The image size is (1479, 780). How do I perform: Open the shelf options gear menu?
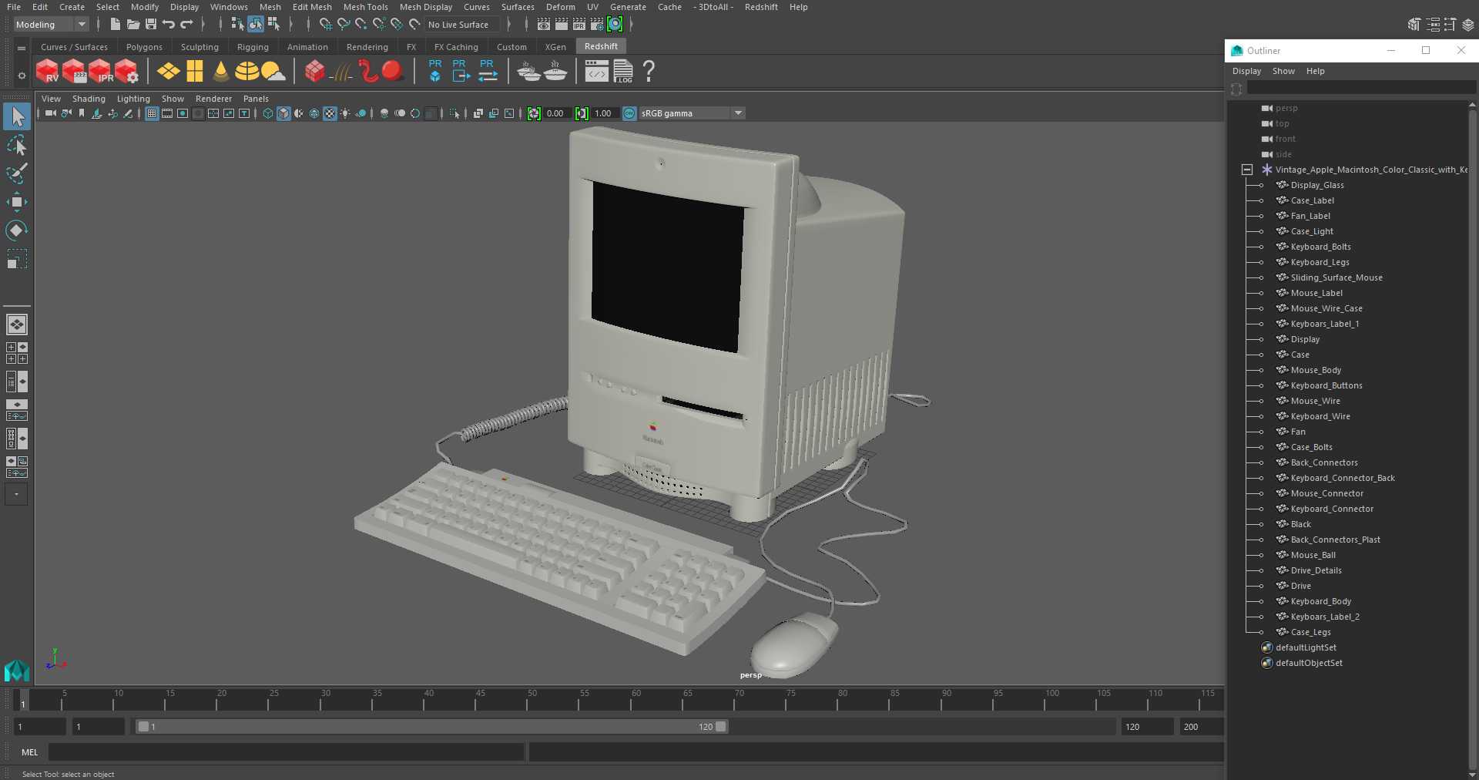click(22, 76)
